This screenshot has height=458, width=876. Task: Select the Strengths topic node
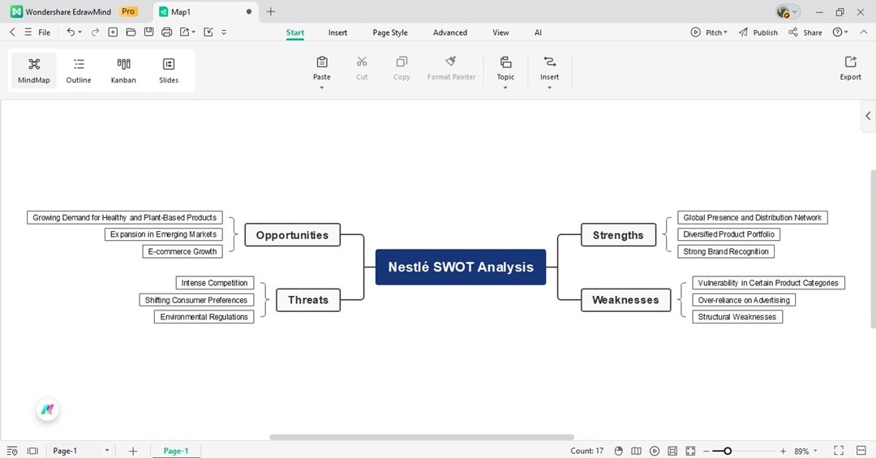[x=618, y=235]
